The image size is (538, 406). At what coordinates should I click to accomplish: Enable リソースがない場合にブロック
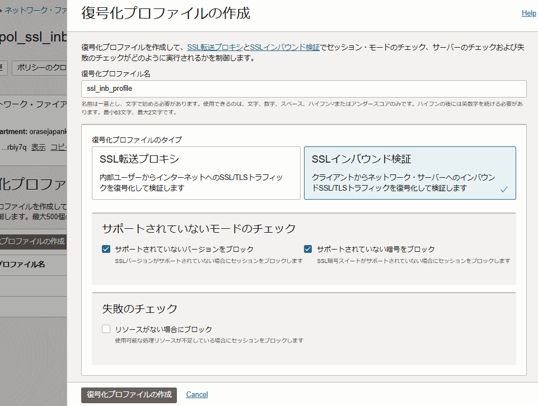pos(106,329)
